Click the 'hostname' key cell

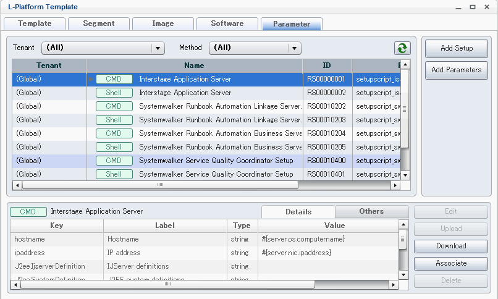[57, 239]
